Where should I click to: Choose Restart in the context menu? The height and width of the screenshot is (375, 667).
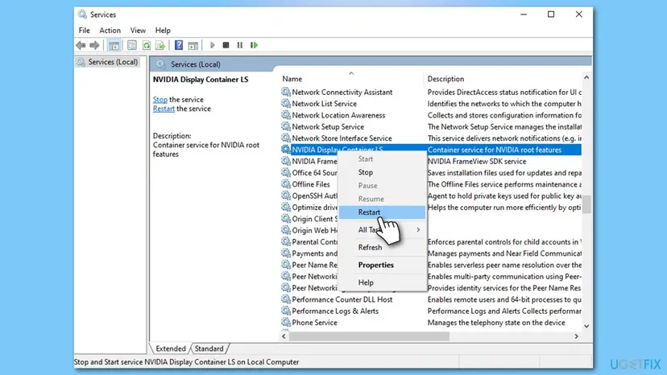coord(382,212)
